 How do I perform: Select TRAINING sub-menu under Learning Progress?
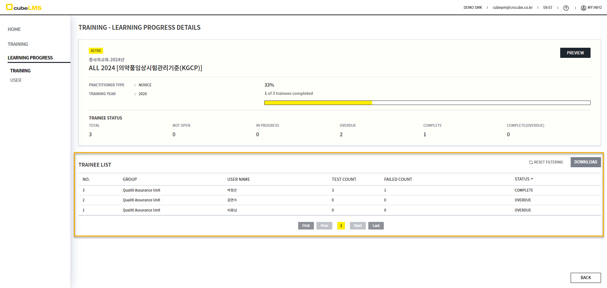pyautogui.click(x=20, y=71)
